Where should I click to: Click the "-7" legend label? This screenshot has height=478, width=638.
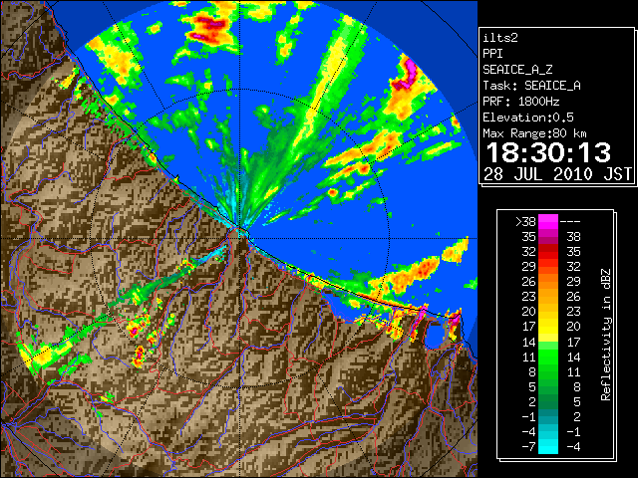(x=528, y=447)
